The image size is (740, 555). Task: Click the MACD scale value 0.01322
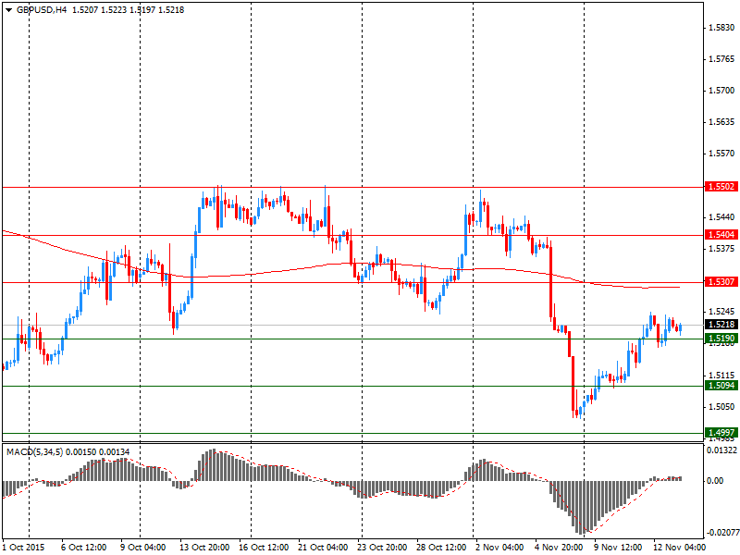[721, 450]
